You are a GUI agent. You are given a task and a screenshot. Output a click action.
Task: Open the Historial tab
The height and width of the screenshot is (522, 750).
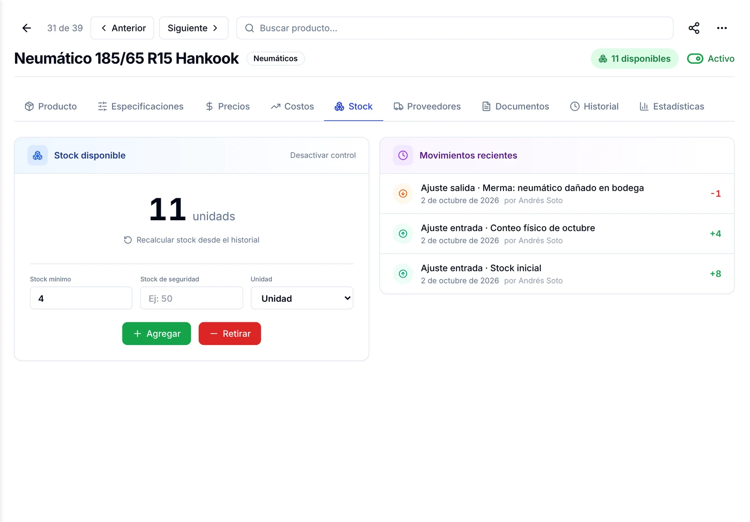tap(594, 106)
